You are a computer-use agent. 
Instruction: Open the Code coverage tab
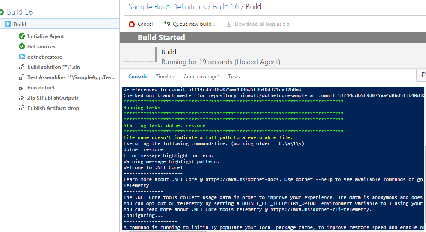tap(201, 77)
